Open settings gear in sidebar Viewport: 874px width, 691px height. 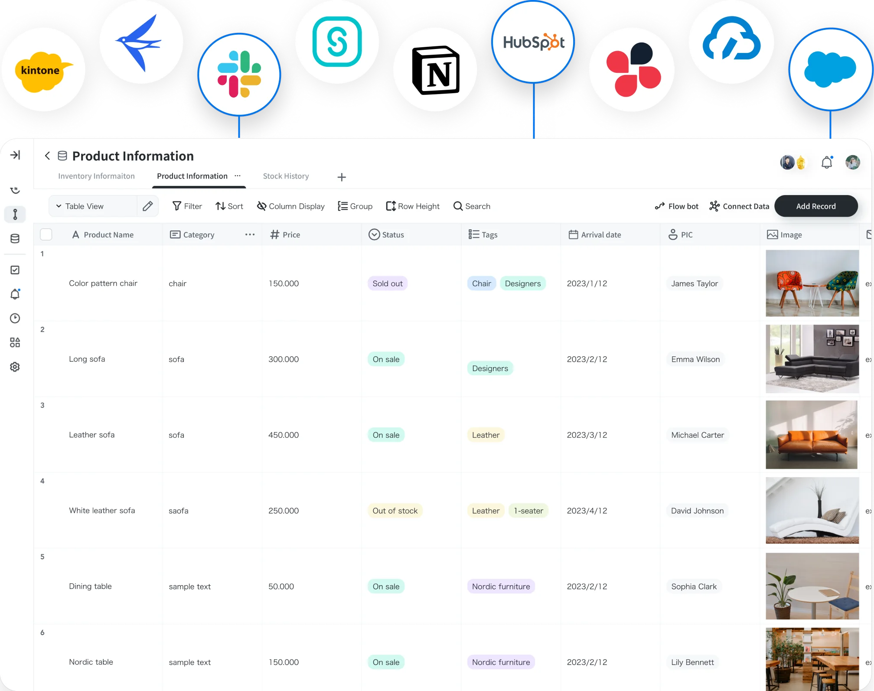tap(15, 367)
